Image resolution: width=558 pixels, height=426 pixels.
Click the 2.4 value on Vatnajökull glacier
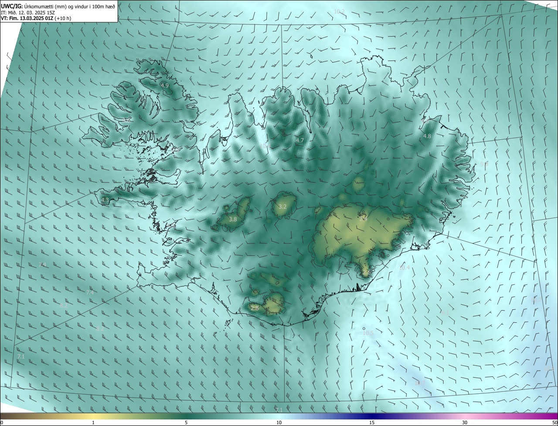coord(363,218)
